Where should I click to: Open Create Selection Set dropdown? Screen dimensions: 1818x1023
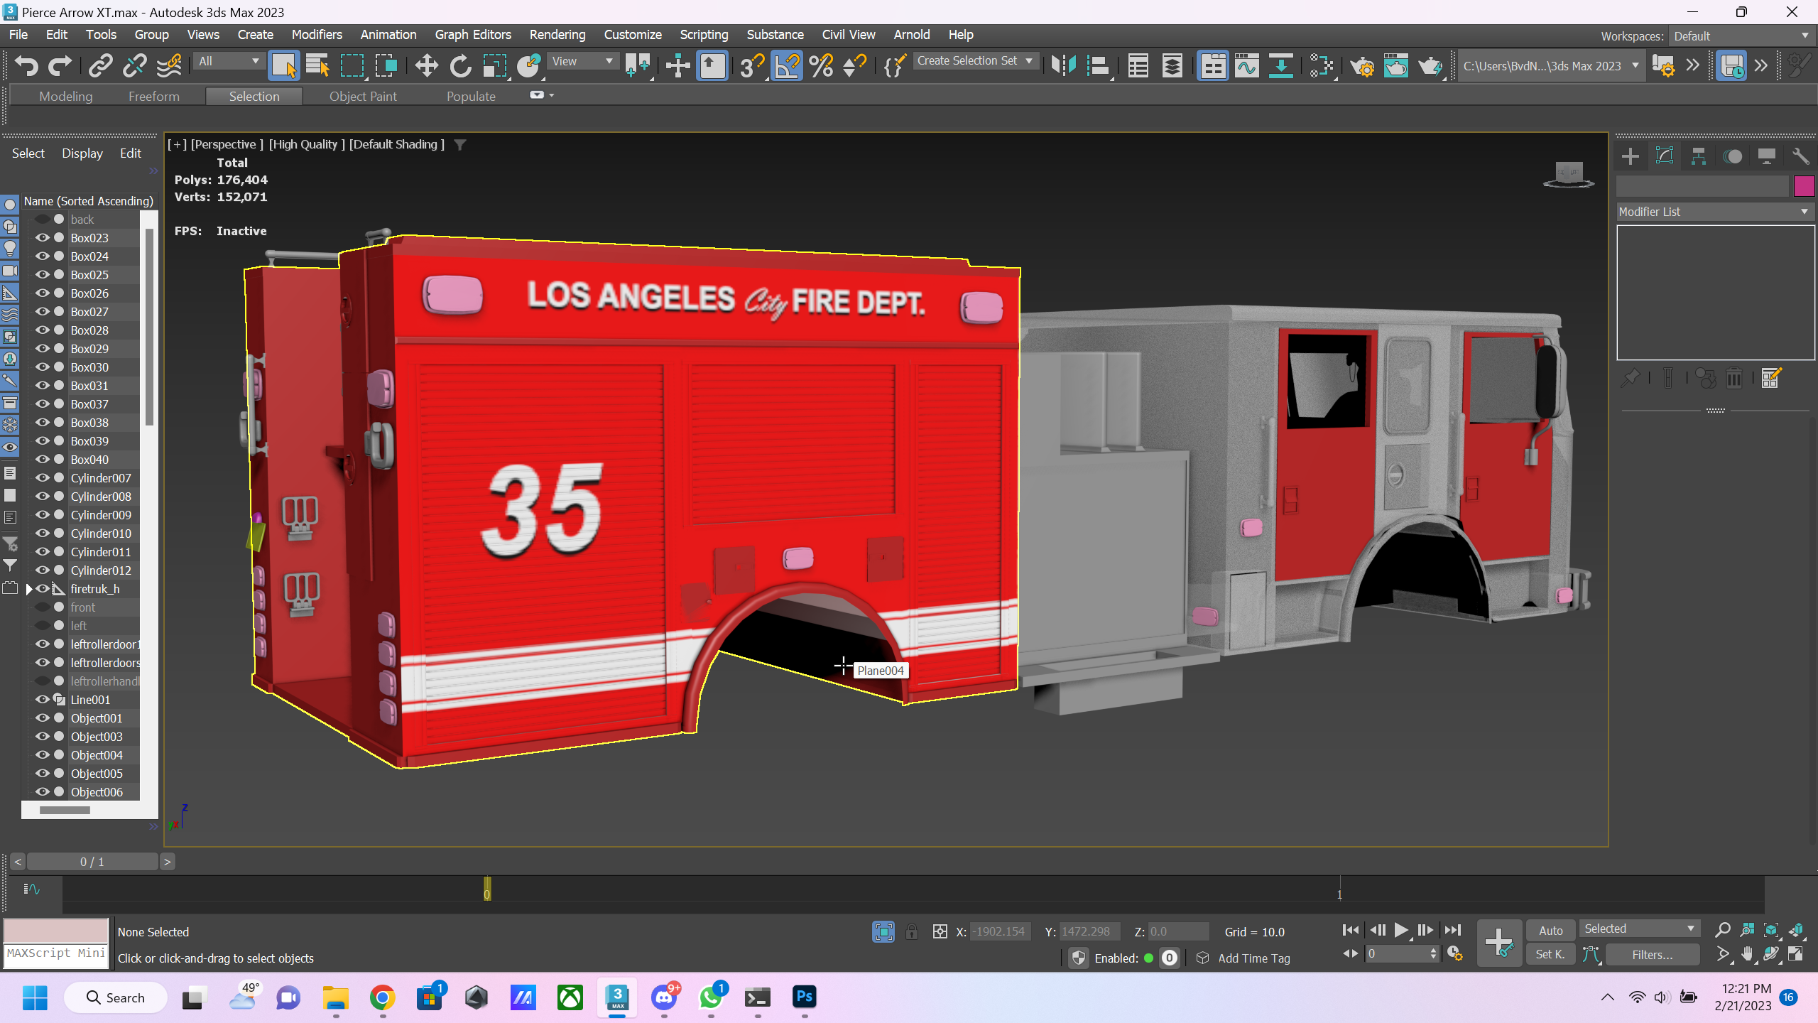[974, 61]
